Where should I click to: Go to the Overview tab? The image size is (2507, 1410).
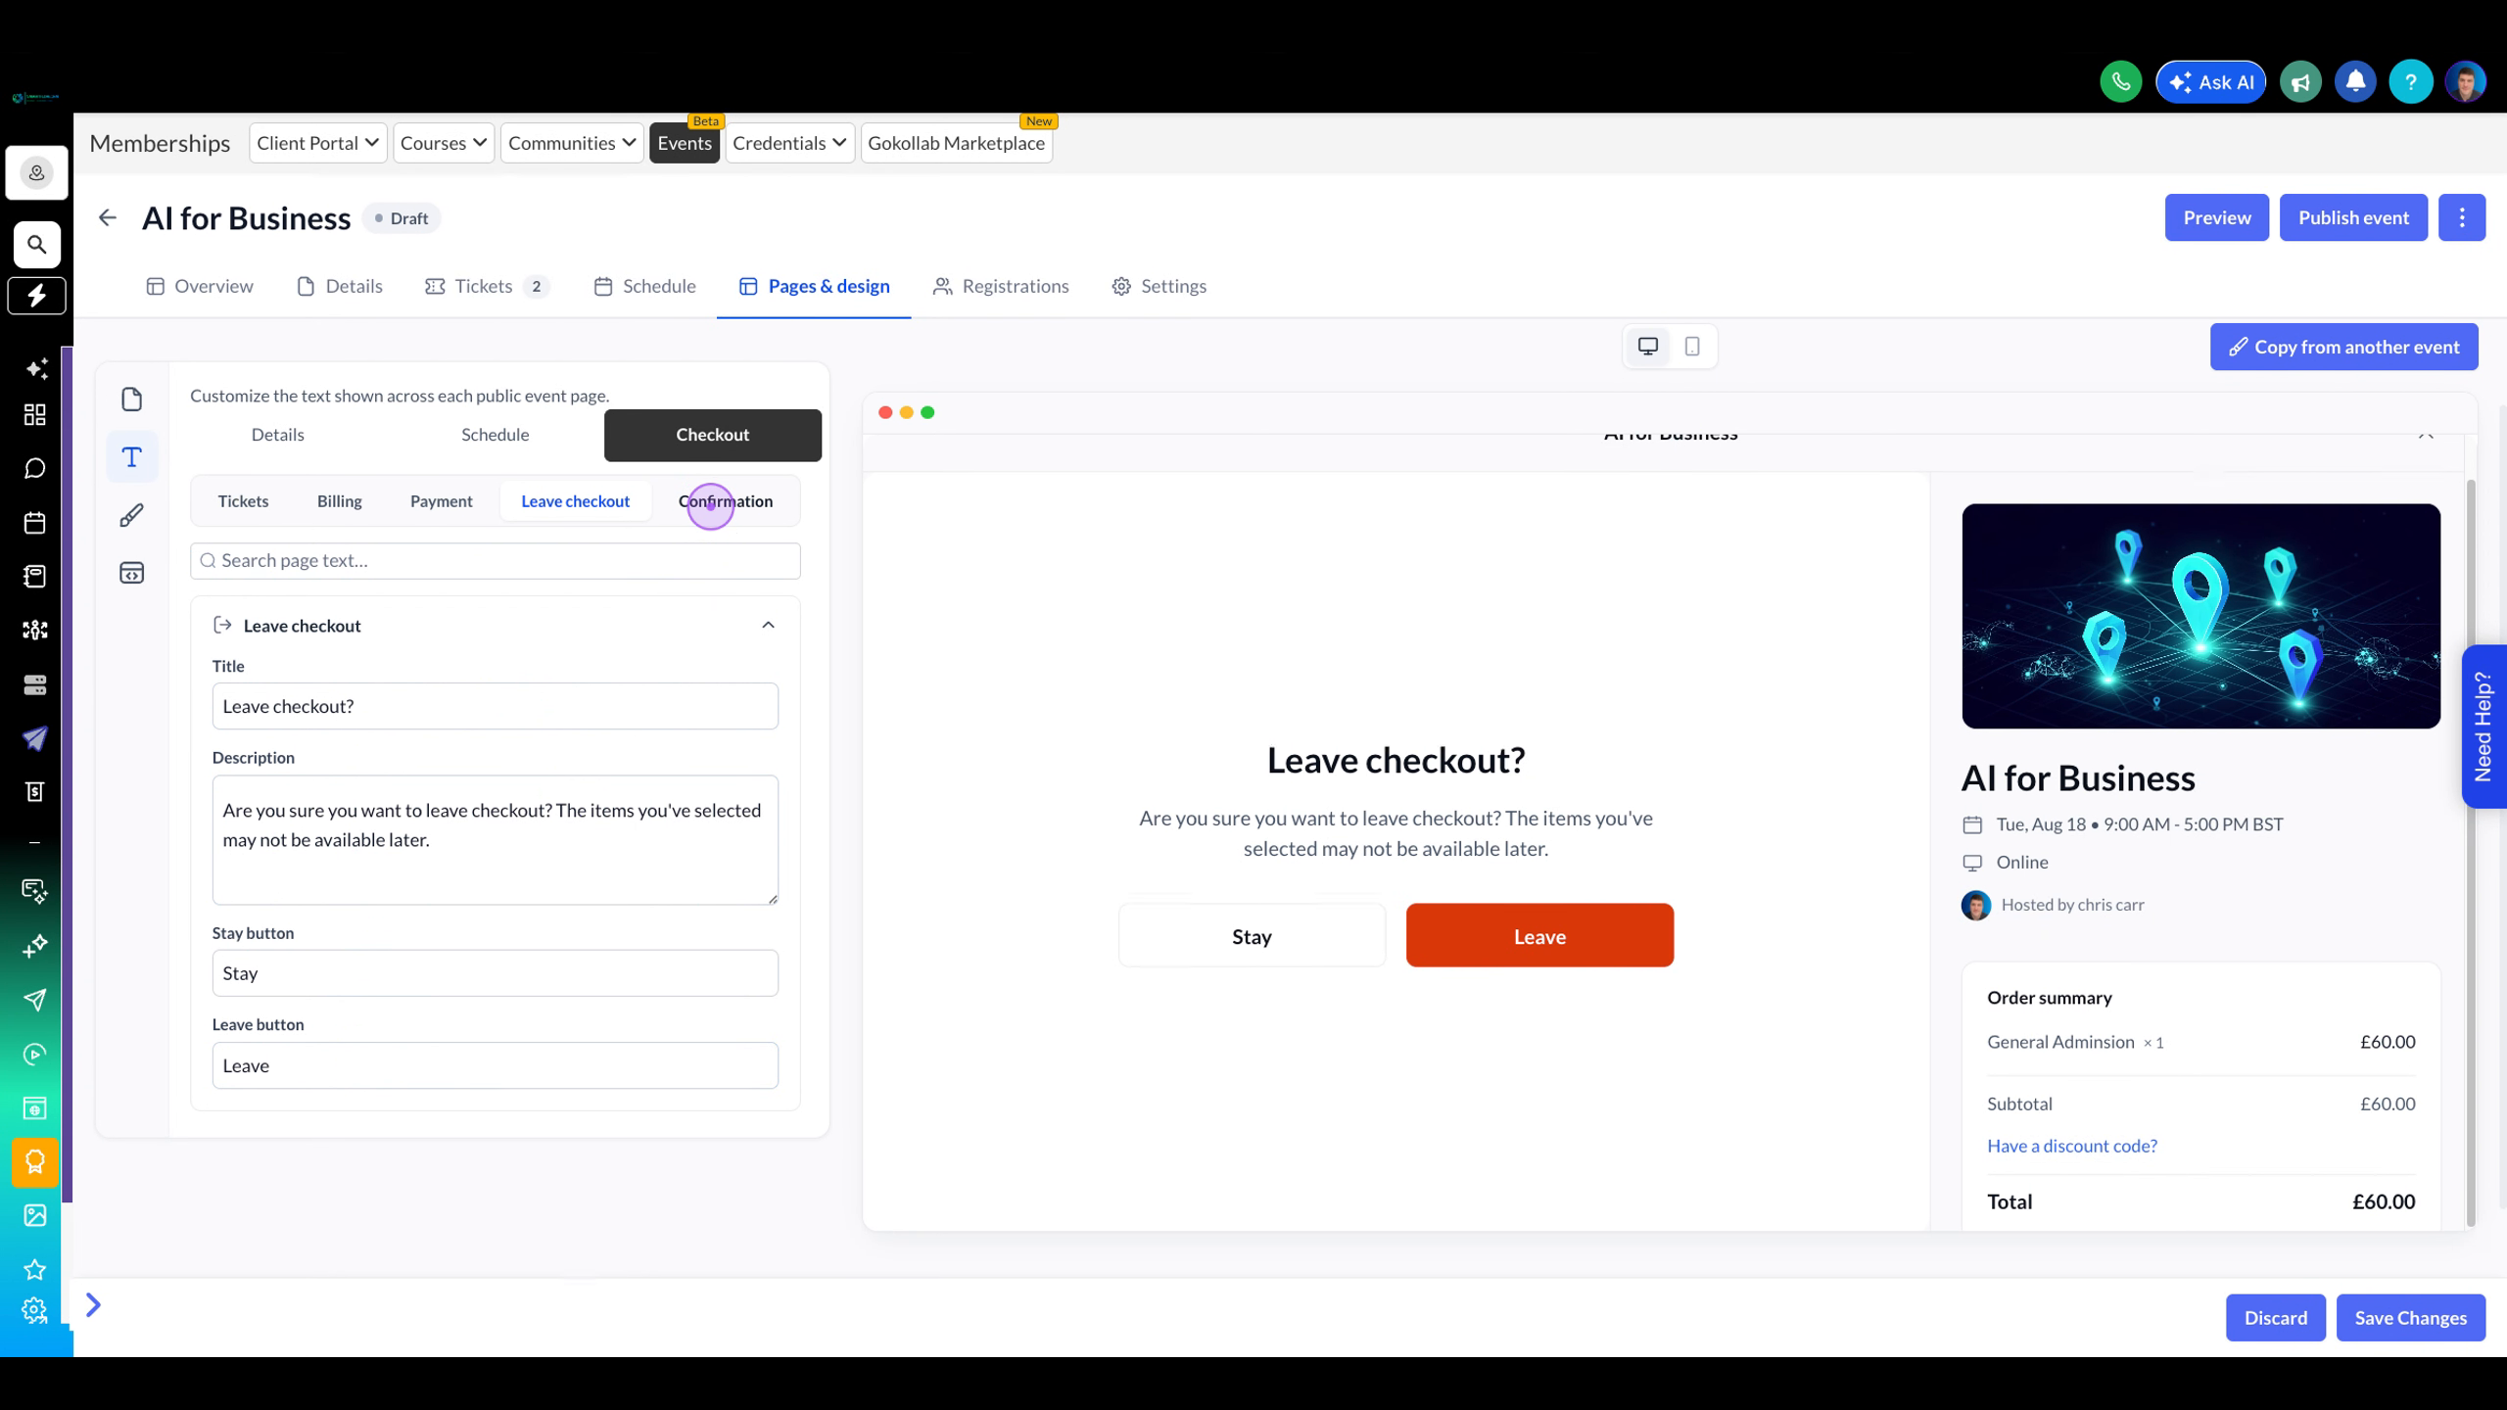coord(200,286)
